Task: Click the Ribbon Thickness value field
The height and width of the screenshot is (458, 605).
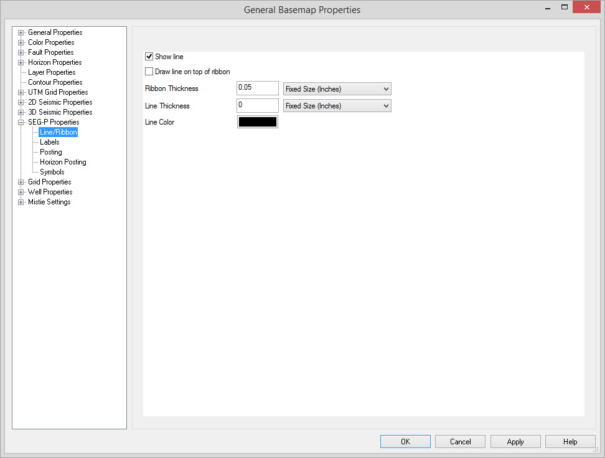Action: [x=257, y=88]
